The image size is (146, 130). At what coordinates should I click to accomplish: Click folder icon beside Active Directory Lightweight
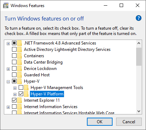(19, 49)
